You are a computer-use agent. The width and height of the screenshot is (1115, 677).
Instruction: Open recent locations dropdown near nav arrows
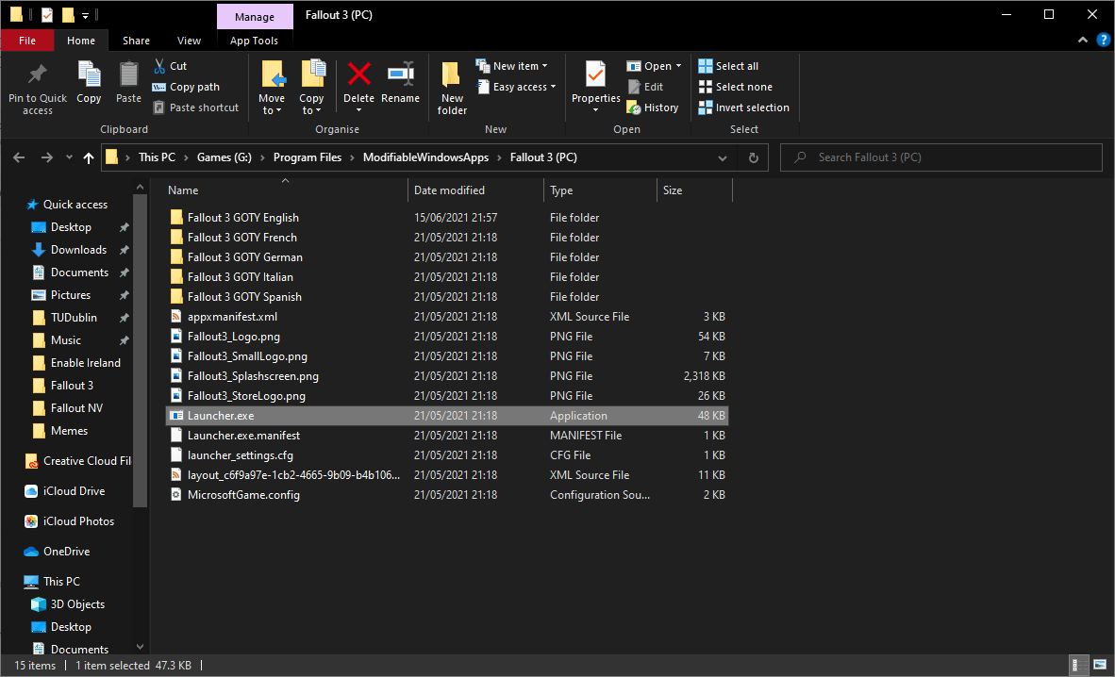[x=69, y=157]
